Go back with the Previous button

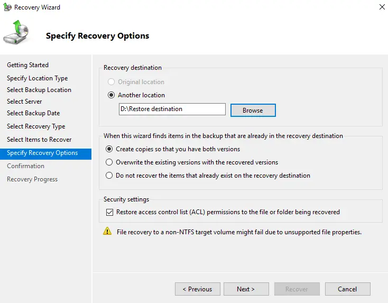197,289
